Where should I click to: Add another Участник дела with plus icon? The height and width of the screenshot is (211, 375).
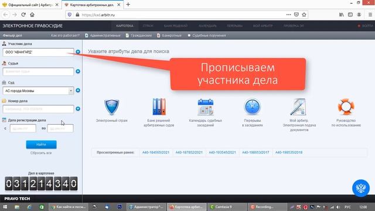tap(78, 52)
